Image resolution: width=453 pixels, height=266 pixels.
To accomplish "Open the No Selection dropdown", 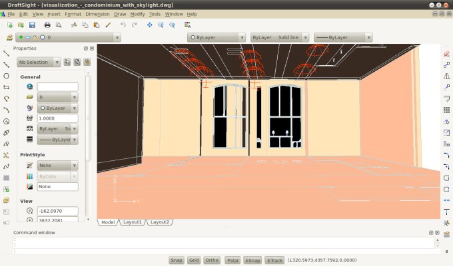I will click(39, 62).
